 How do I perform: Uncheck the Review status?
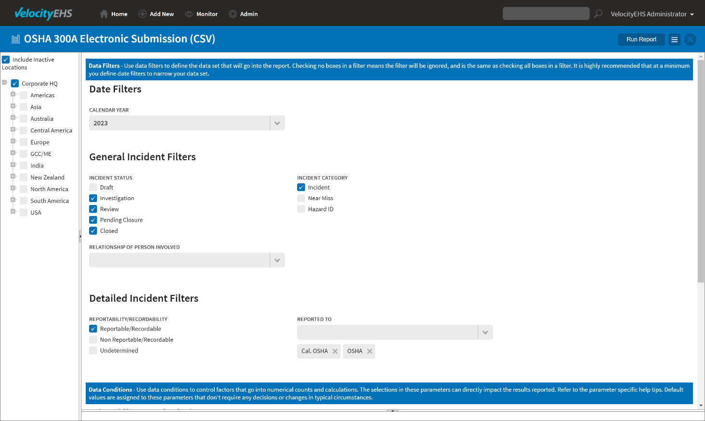click(93, 209)
